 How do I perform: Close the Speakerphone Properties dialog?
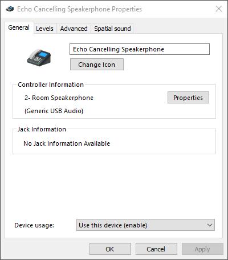pyautogui.click(x=219, y=9)
